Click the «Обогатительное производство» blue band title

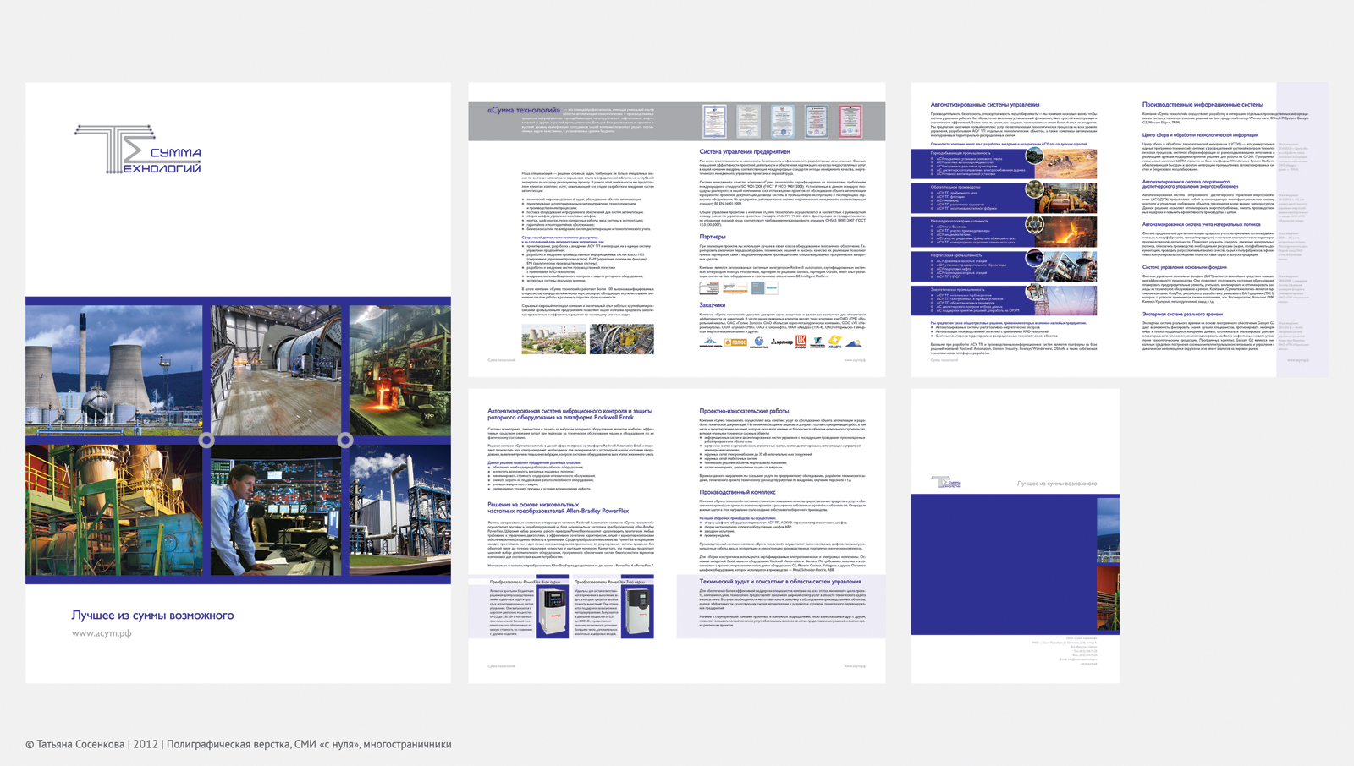(x=956, y=187)
